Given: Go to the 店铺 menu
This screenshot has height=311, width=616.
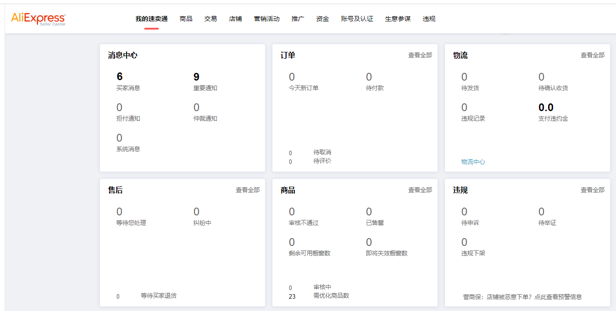Looking at the screenshot, I should click(x=235, y=19).
